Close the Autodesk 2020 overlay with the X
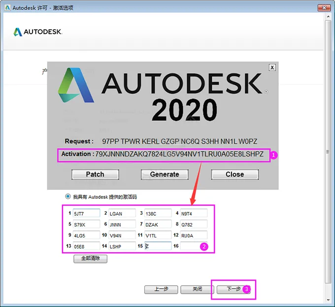This screenshot has width=335, height=307. (x=272, y=67)
